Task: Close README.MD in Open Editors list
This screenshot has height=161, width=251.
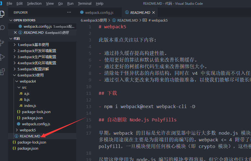Action: click(15, 32)
